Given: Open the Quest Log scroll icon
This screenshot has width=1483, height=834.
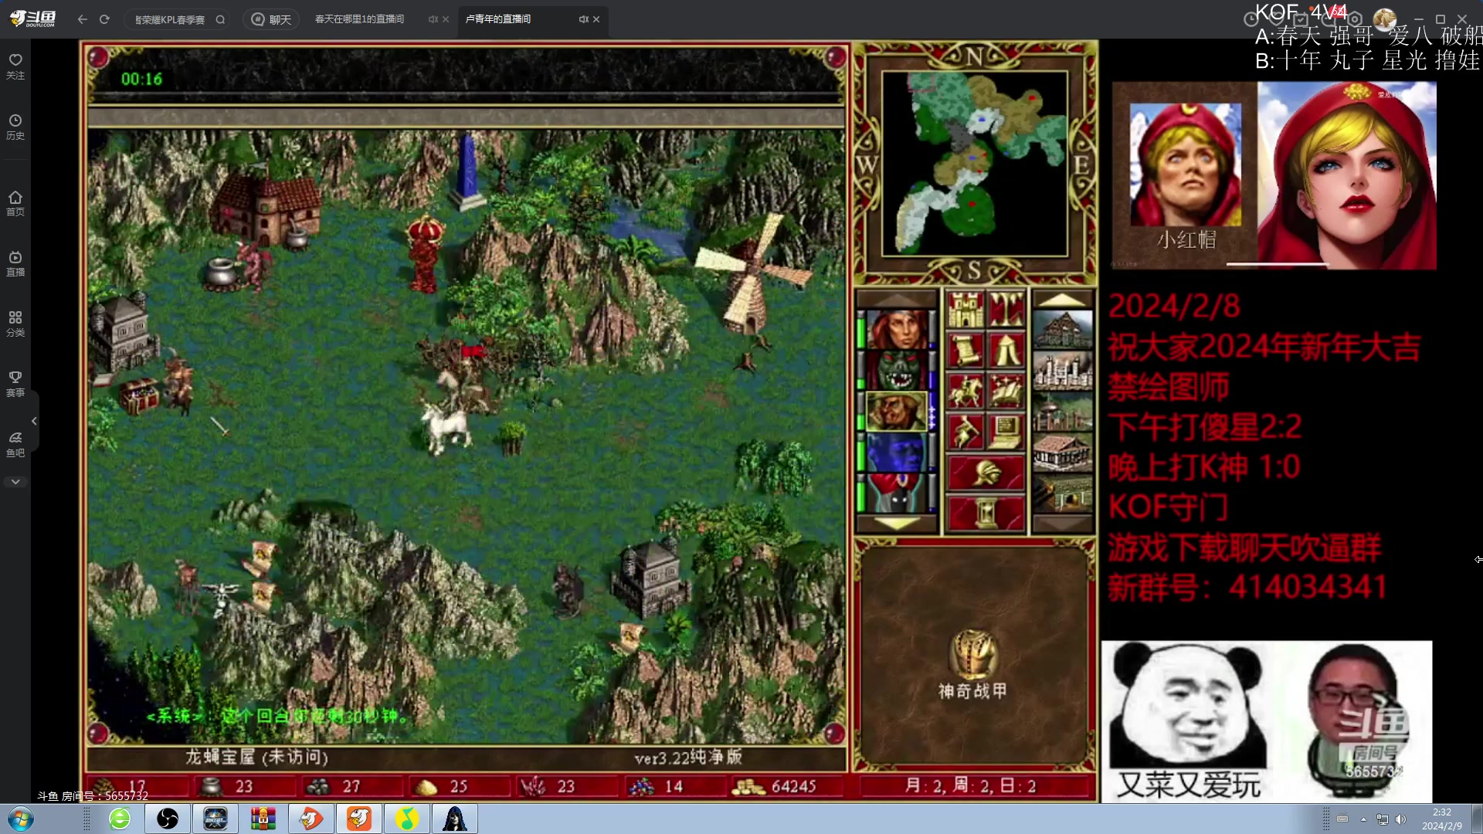Looking at the screenshot, I should click(x=965, y=351).
